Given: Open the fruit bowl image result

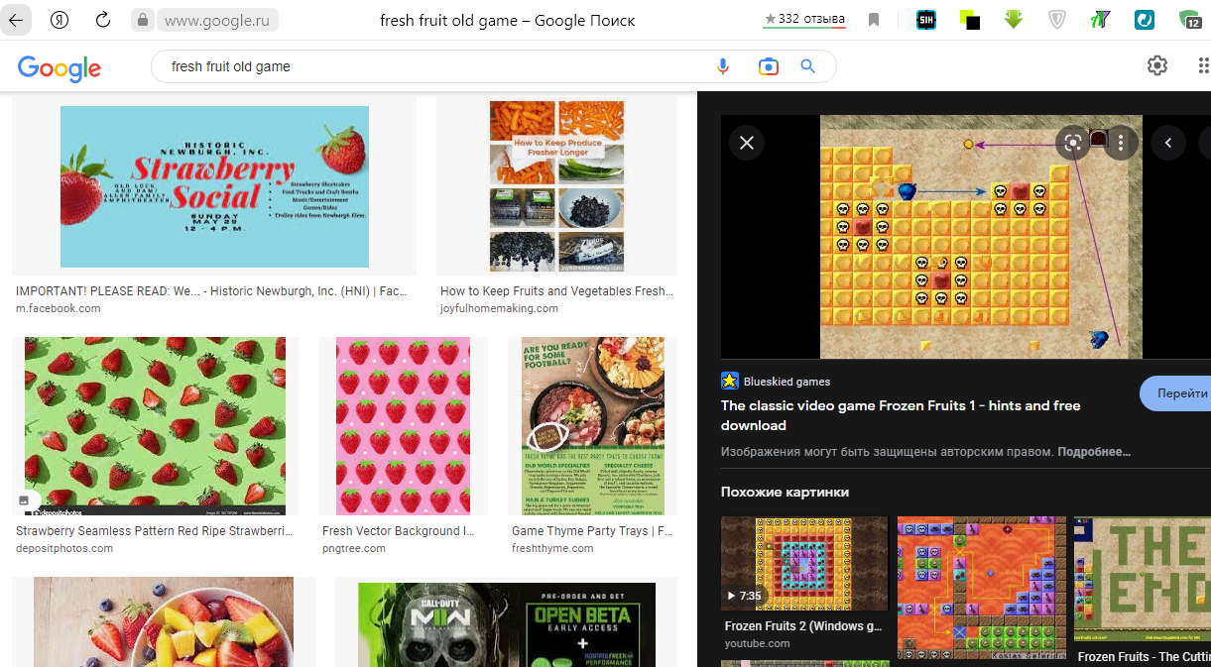Looking at the screenshot, I should tap(164, 622).
